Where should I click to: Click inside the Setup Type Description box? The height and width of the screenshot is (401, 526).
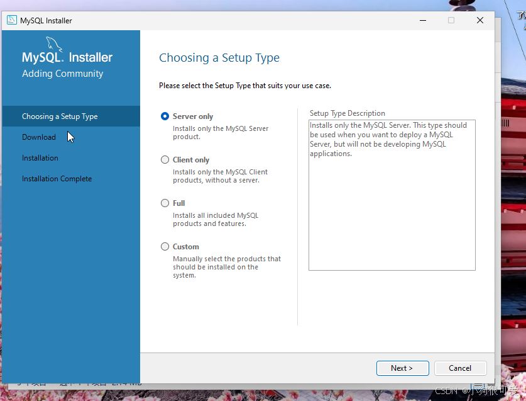[x=392, y=195]
